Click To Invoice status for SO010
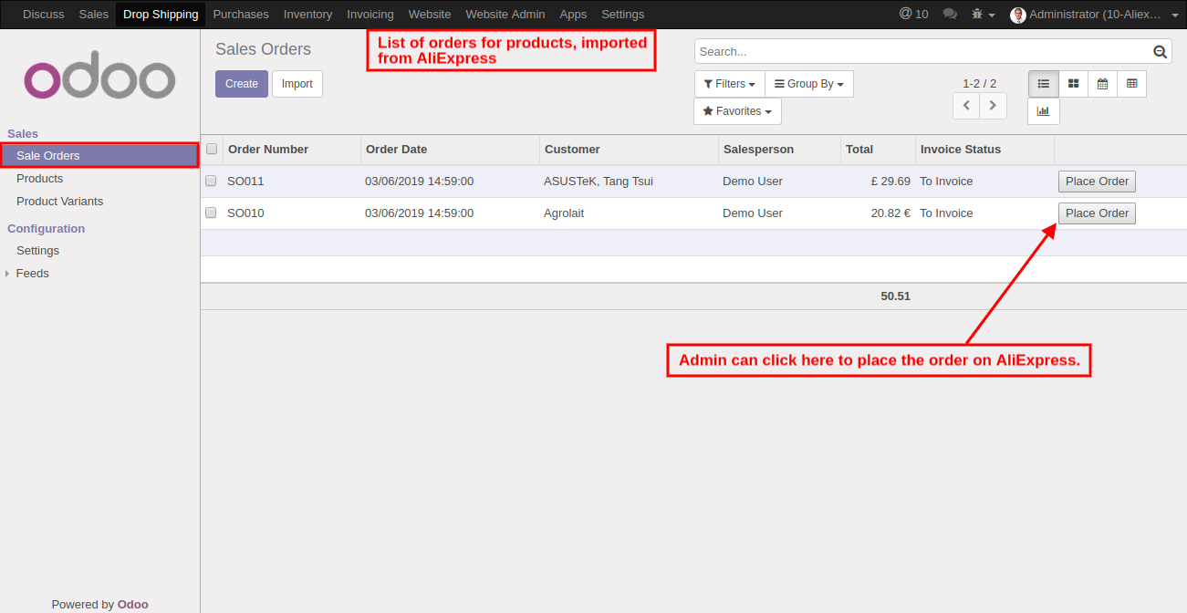This screenshot has width=1187, height=613. [x=946, y=213]
